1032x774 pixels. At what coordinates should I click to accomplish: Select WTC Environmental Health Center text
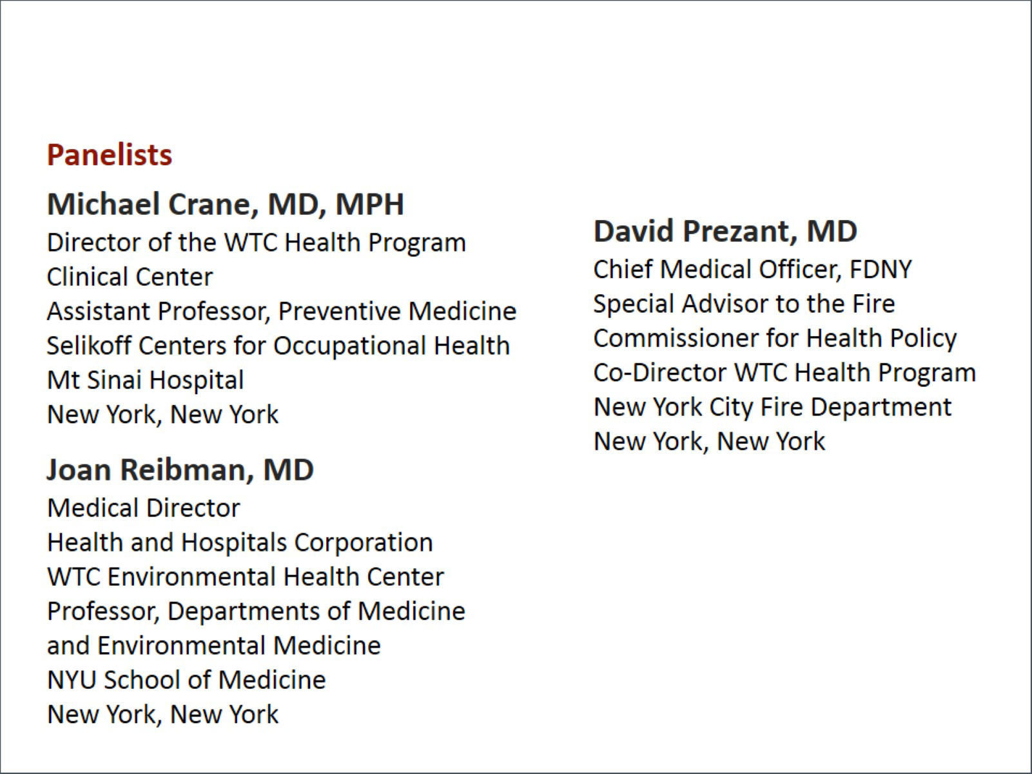point(245,577)
